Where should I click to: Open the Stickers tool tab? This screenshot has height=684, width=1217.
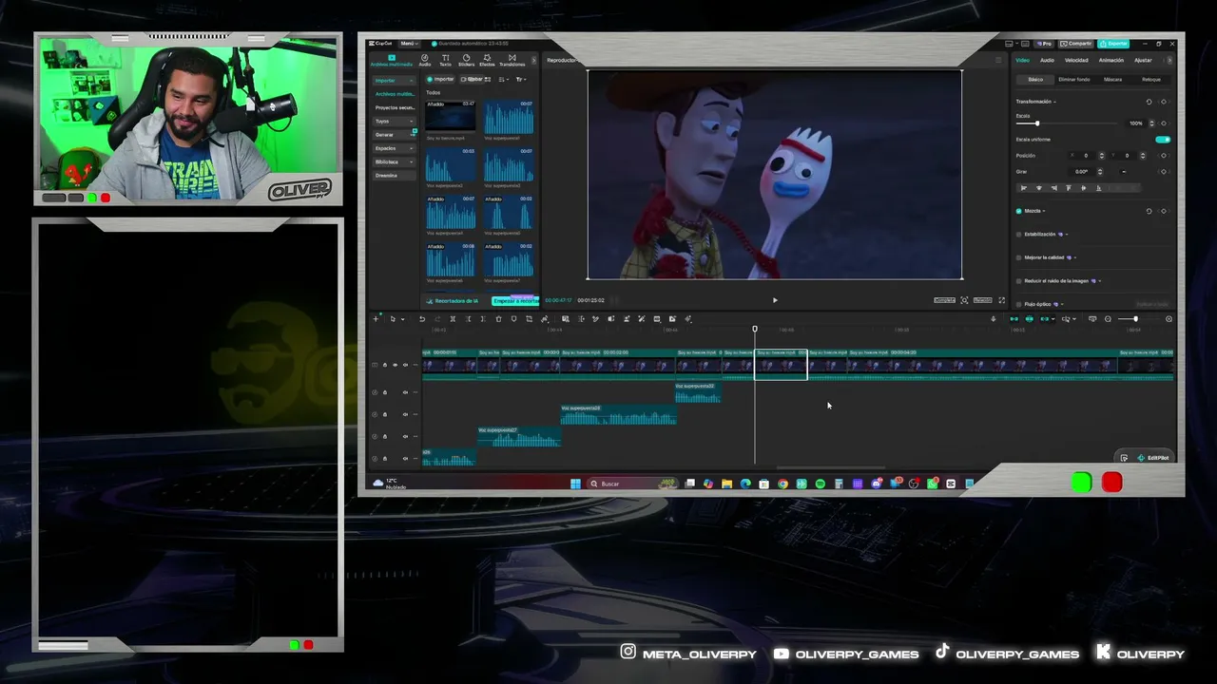click(x=466, y=60)
